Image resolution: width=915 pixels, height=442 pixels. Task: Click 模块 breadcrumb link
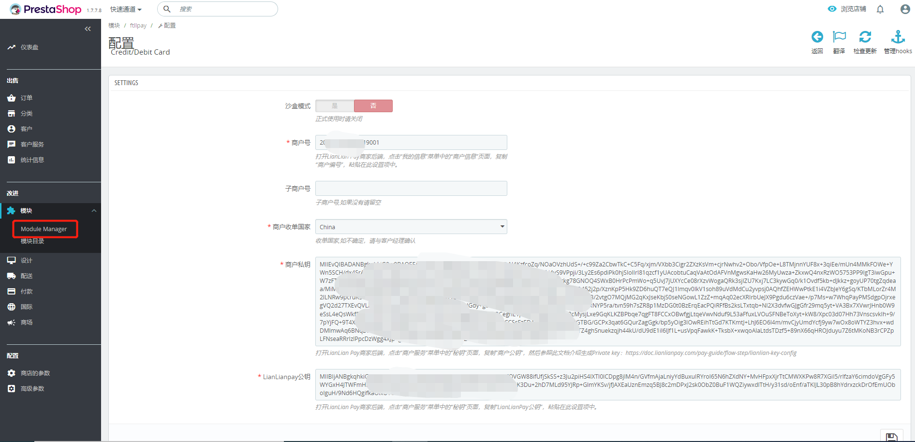[114, 26]
